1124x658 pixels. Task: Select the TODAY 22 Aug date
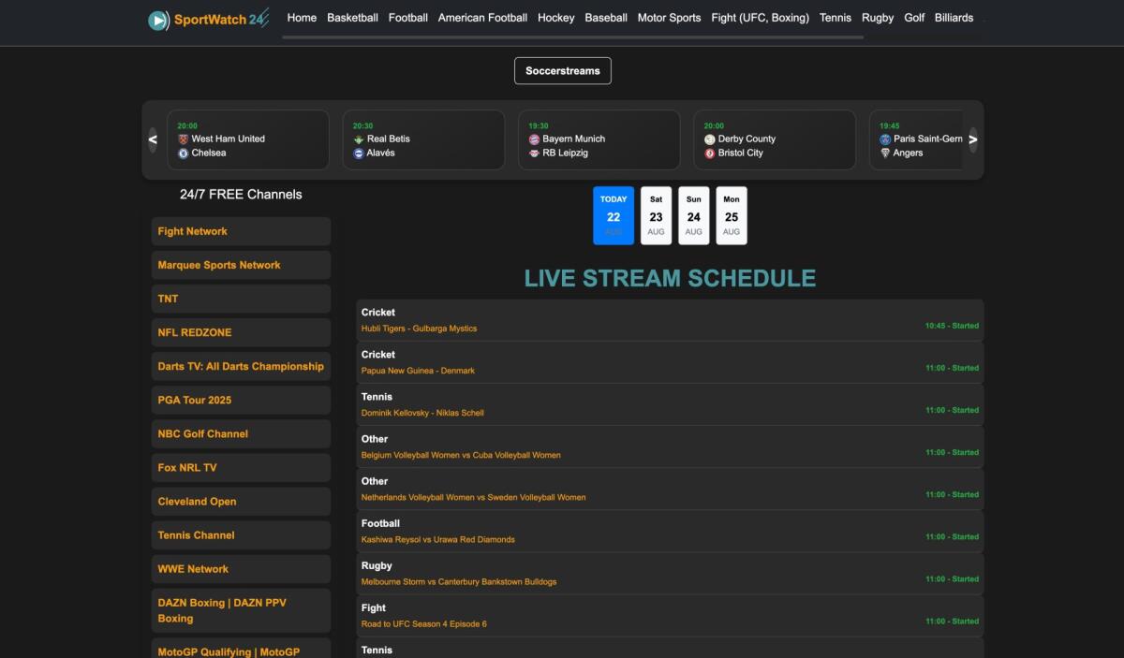614,215
